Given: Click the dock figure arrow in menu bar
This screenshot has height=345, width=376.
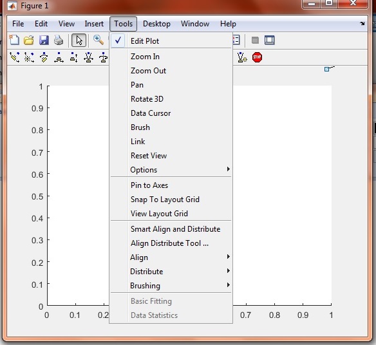Looking at the screenshot, I should [362, 24].
